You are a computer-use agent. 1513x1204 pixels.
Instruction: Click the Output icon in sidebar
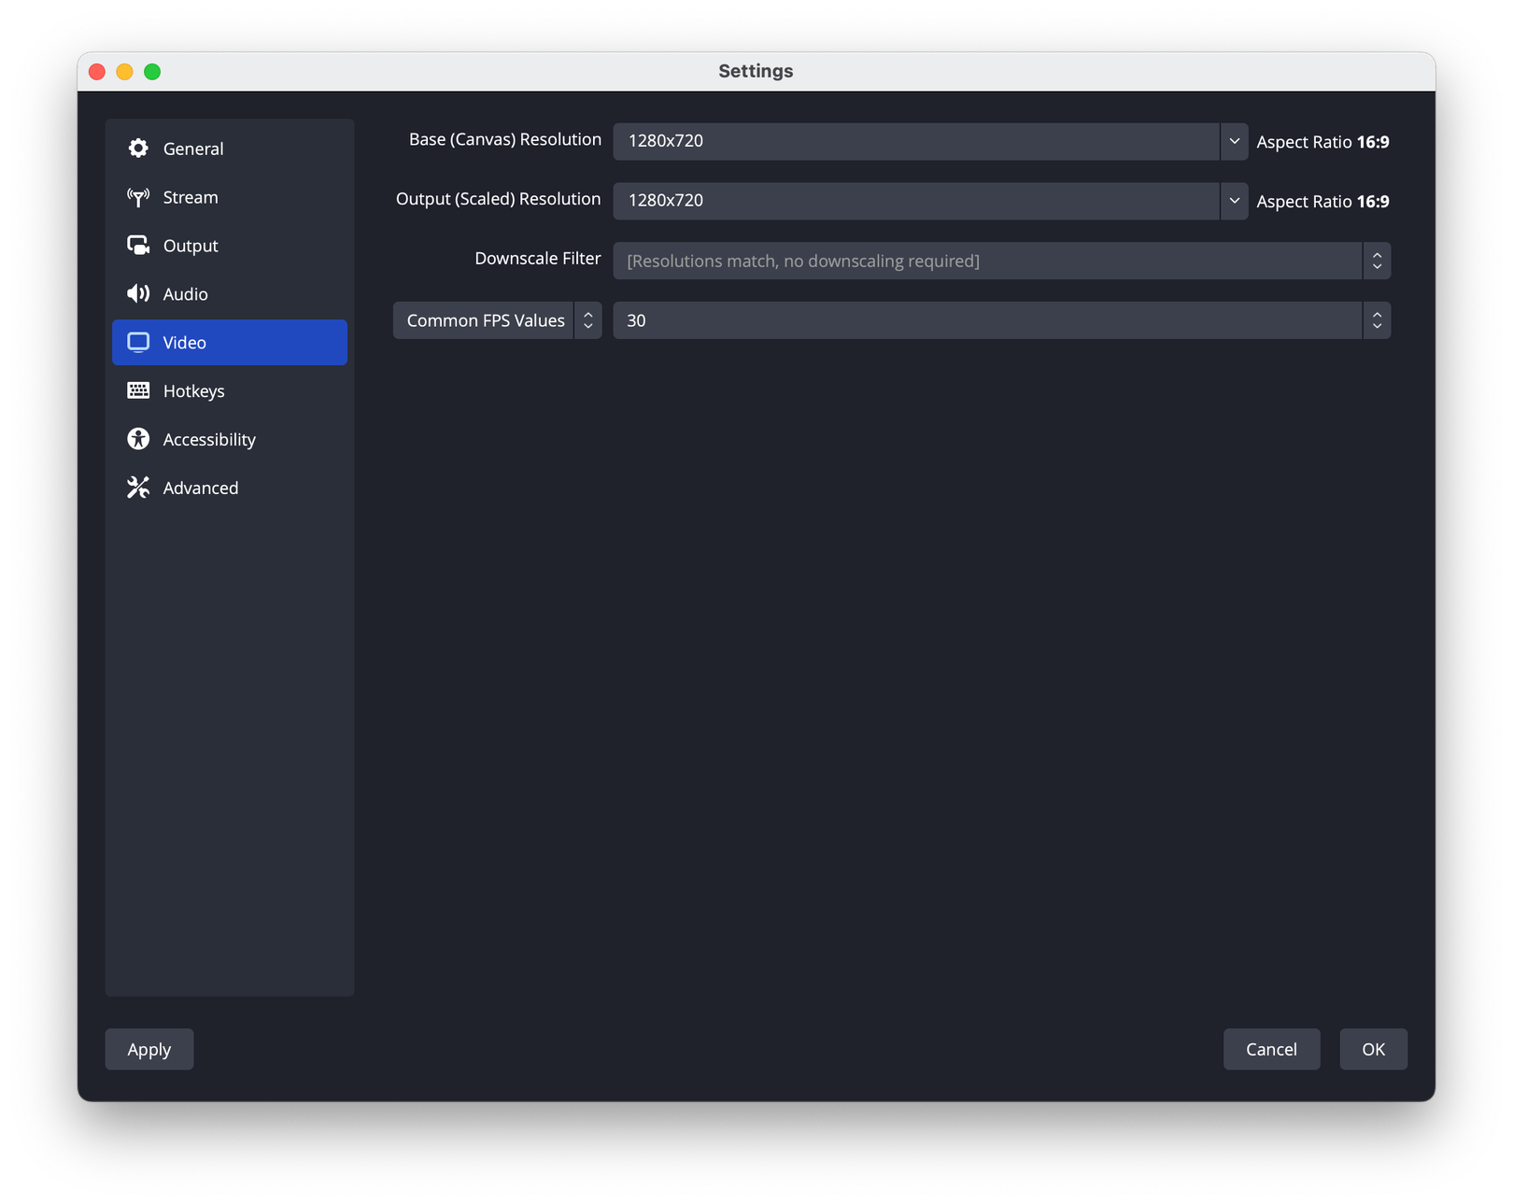(x=138, y=246)
